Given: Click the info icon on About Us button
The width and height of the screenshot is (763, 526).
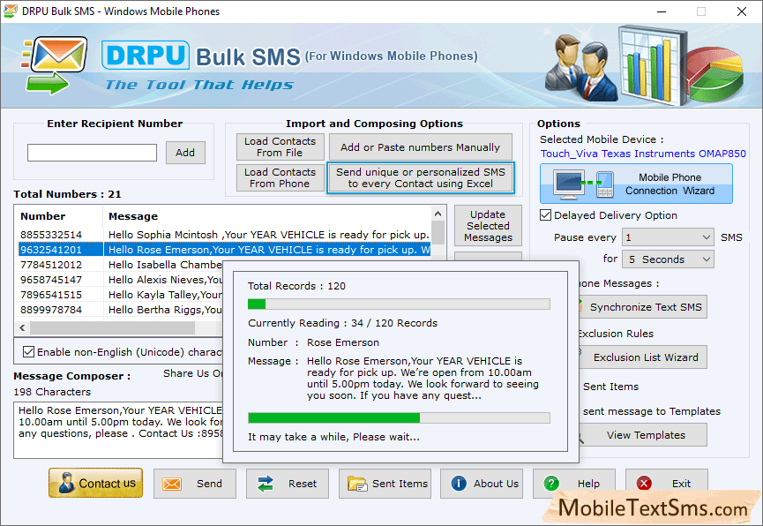Looking at the screenshot, I should [x=459, y=483].
